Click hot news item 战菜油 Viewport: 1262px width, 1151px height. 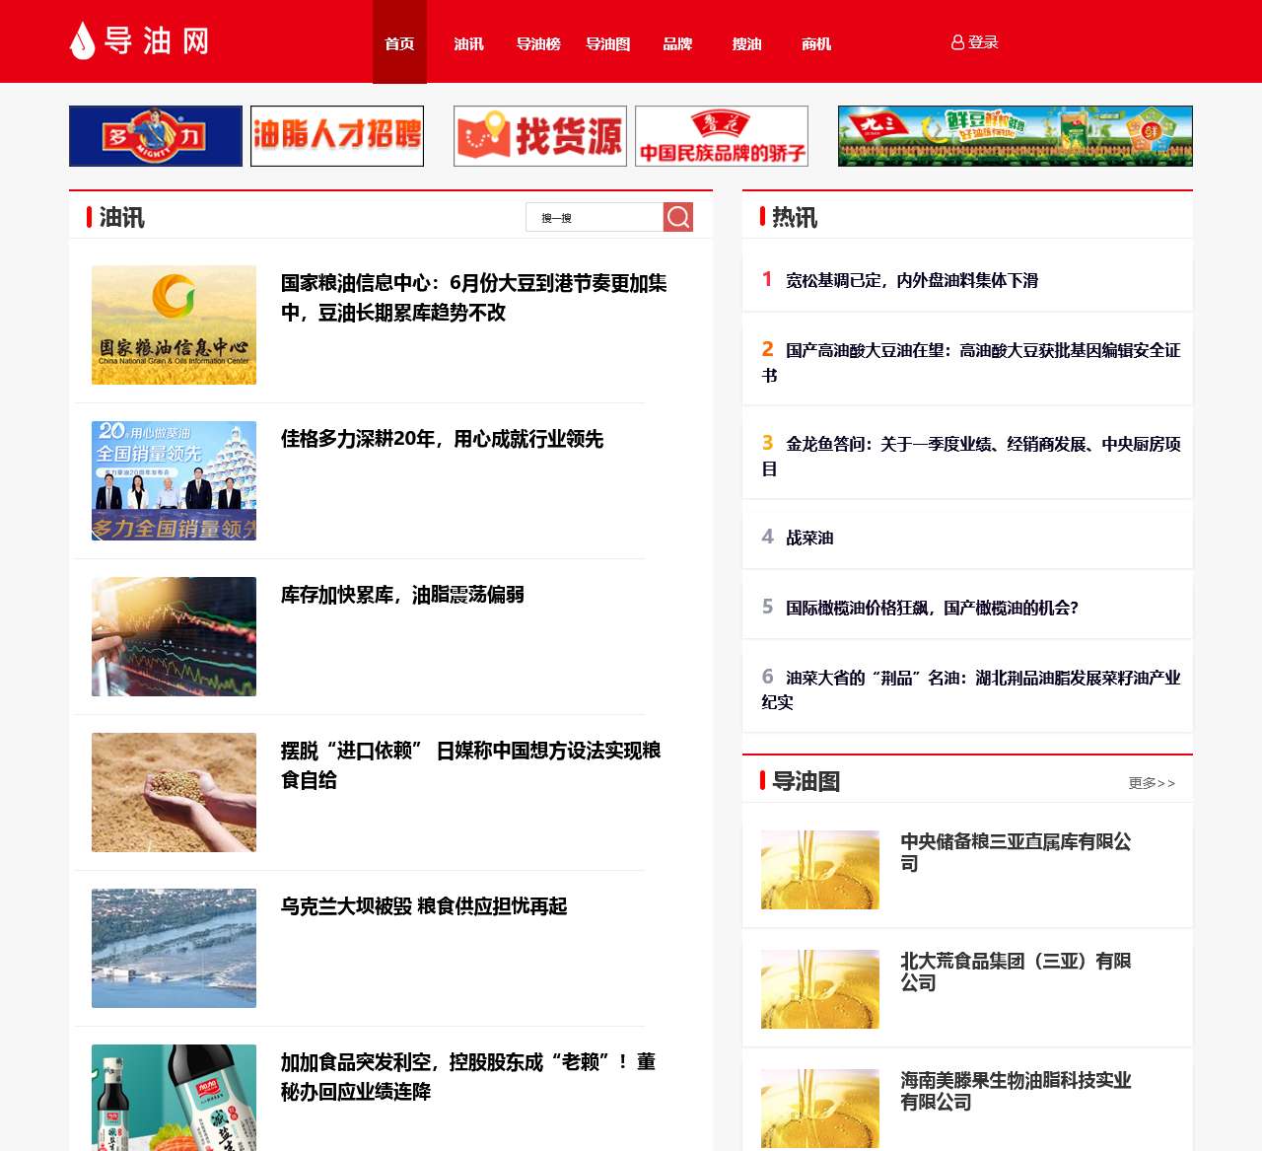(808, 538)
